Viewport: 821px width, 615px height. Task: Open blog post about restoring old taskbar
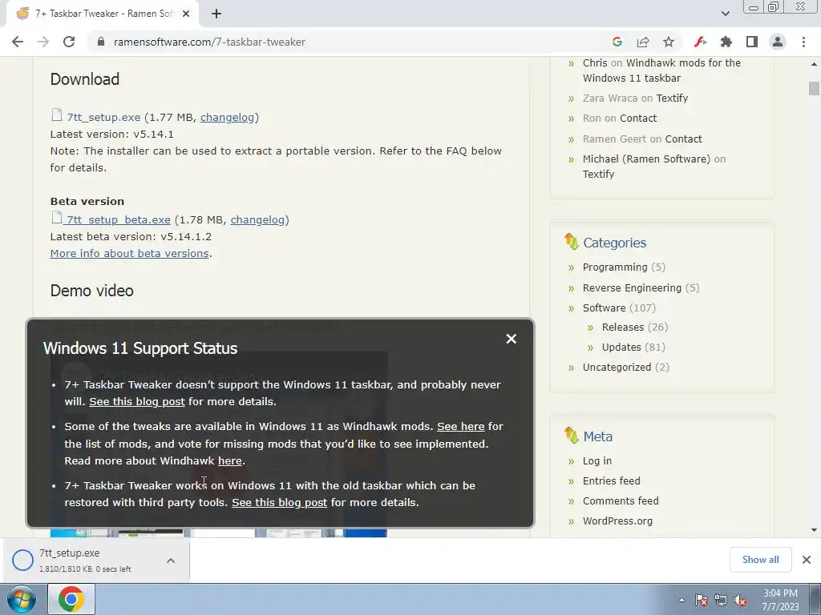[x=280, y=503]
